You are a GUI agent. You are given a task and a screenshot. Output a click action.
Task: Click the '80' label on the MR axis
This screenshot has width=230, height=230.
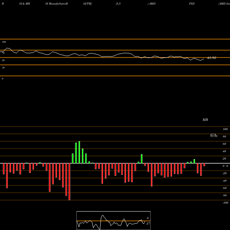[x=224, y=137]
